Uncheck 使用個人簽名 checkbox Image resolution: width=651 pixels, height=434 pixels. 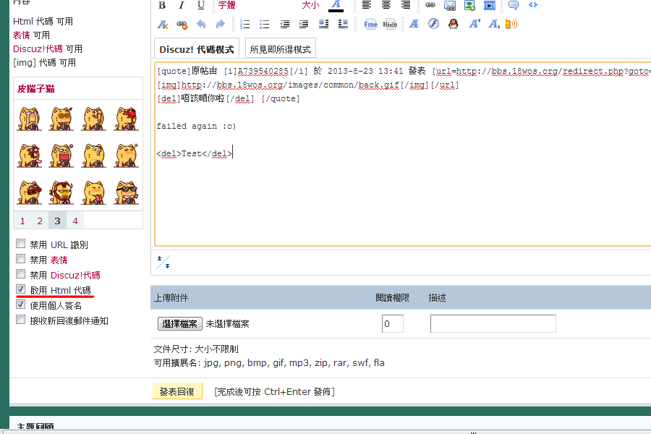tap(20, 305)
